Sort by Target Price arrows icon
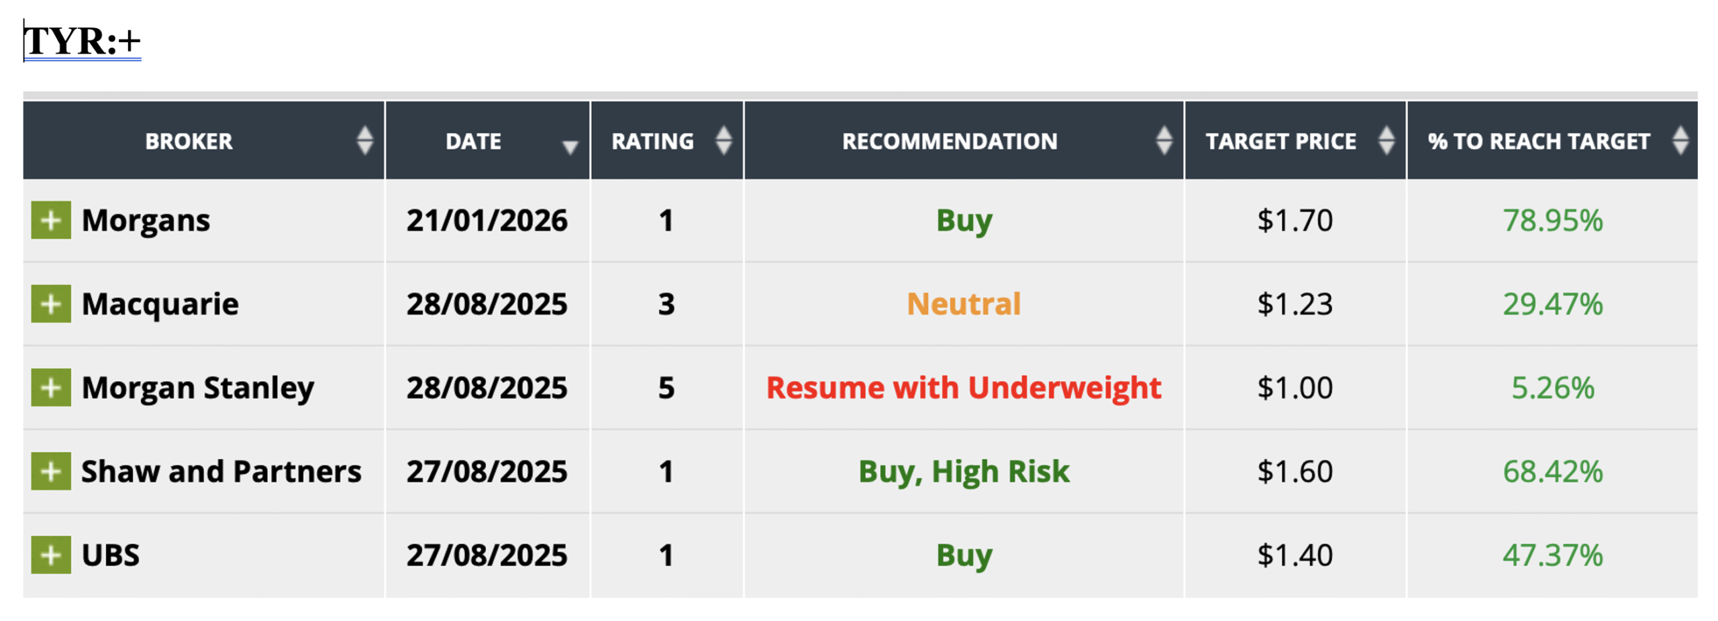The height and width of the screenshot is (621, 1718). click(x=1386, y=141)
